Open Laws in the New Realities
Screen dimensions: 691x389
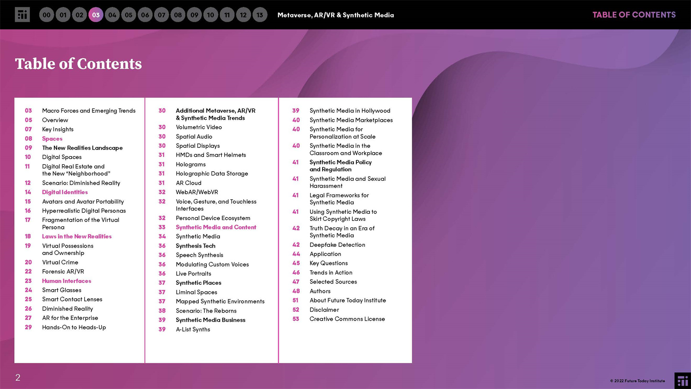(x=76, y=236)
